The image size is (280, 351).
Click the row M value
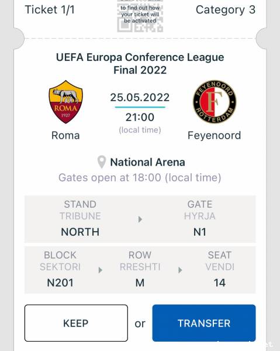click(x=140, y=283)
